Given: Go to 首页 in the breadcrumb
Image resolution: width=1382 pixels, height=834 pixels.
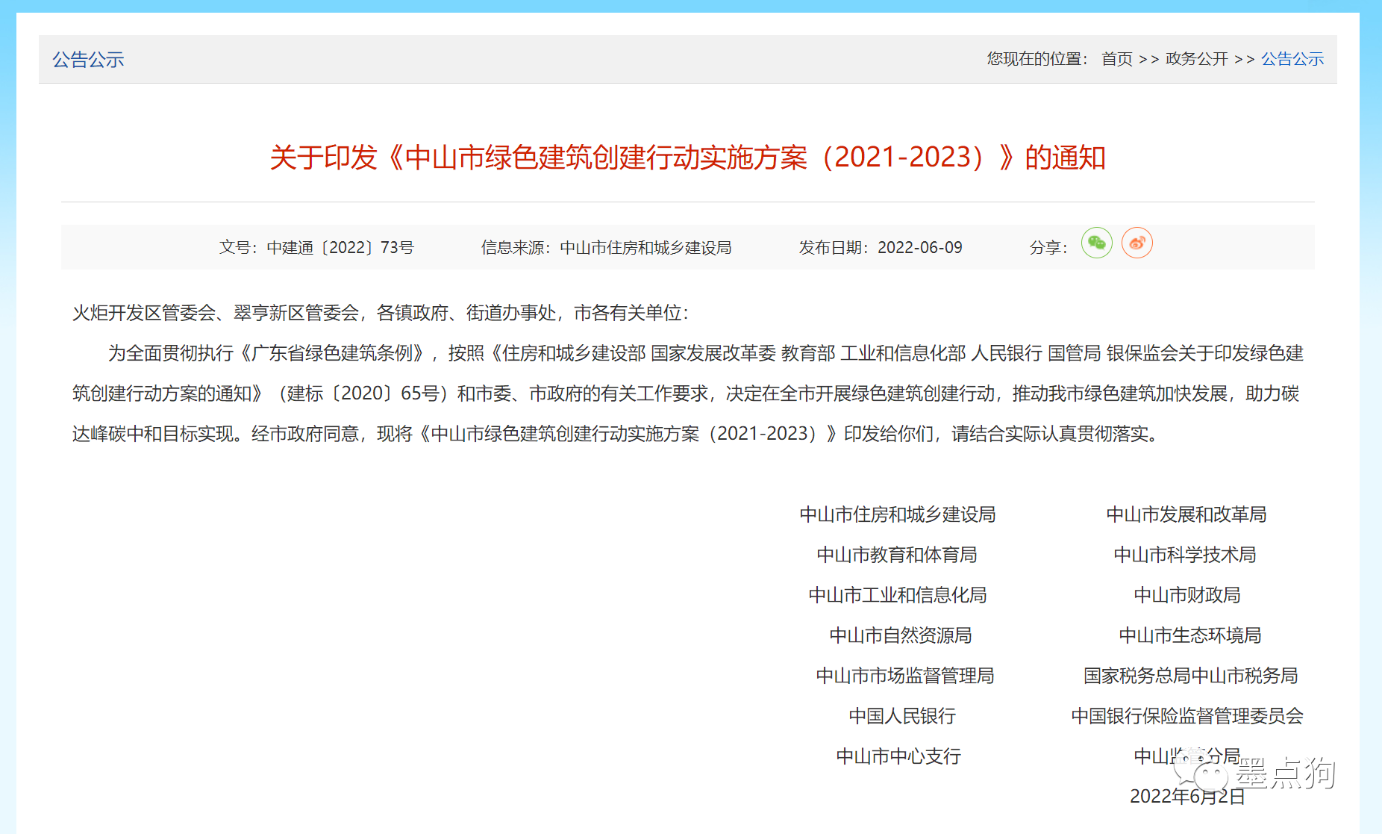Looking at the screenshot, I should pyautogui.click(x=1116, y=59).
